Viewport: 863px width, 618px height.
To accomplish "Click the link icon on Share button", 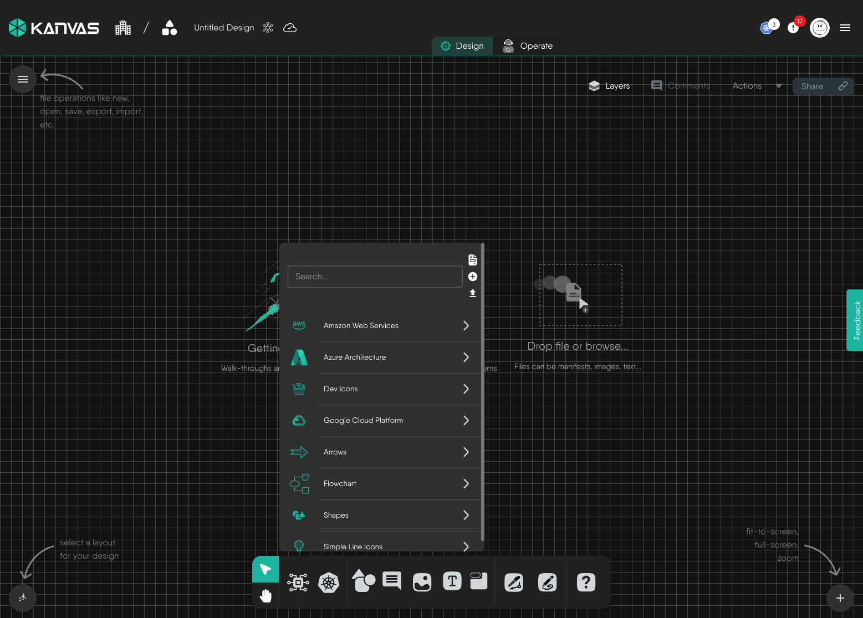I will point(843,86).
